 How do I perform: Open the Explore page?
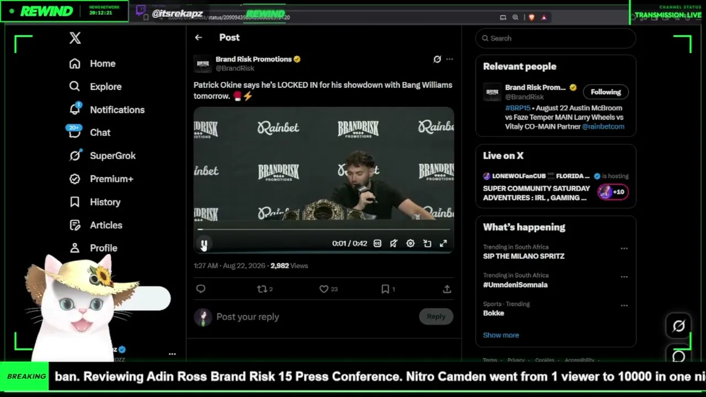coord(95,87)
